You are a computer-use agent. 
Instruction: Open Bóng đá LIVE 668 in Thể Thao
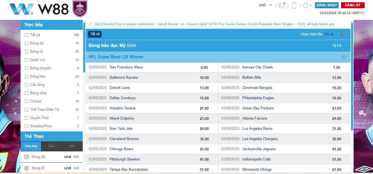click(52, 157)
